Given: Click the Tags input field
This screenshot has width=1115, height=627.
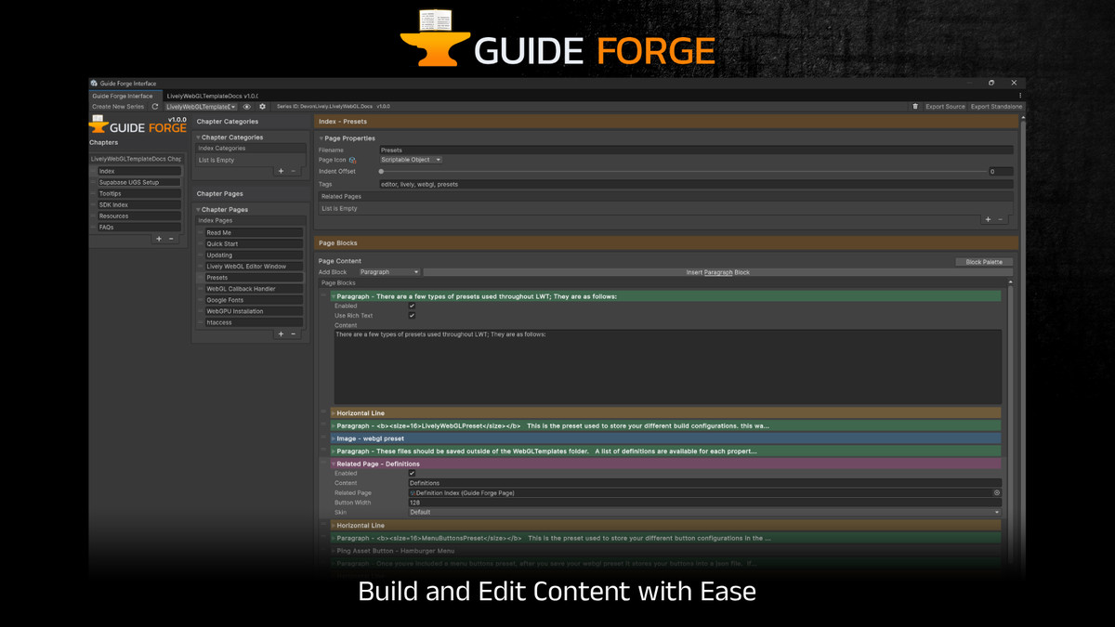Looking at the screenshot, I should coord(696,184).
